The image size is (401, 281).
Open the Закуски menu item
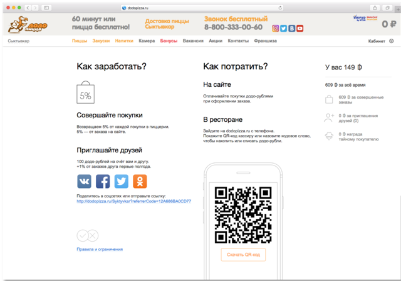click(101, 41)
